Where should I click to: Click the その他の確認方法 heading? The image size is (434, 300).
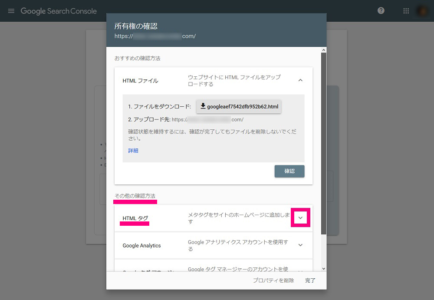(135, 196)
